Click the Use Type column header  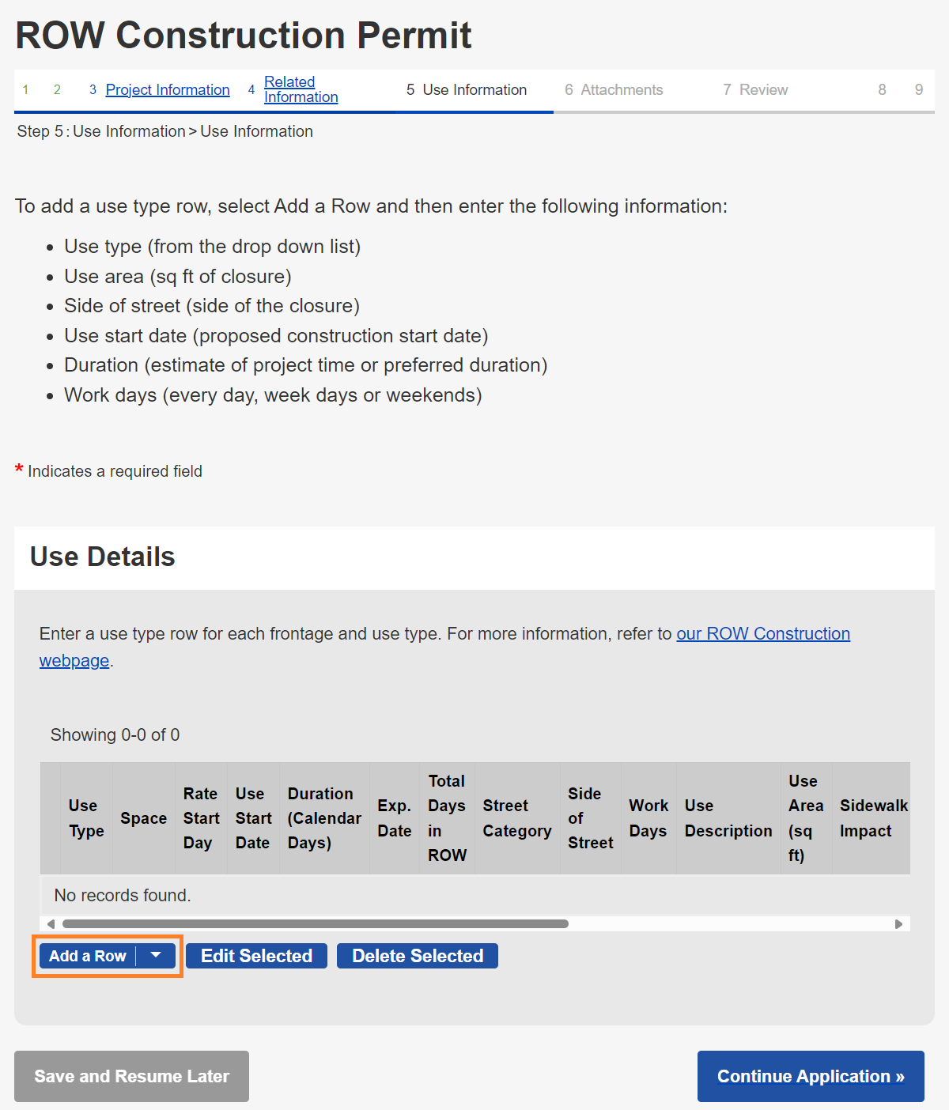86,818
